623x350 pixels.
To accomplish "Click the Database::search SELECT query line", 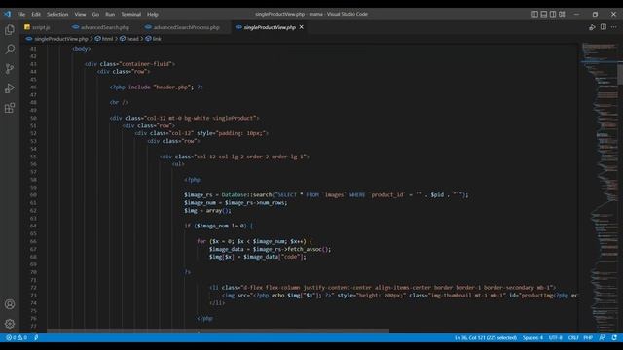I will pyautogui.click(x=326, y=194).
